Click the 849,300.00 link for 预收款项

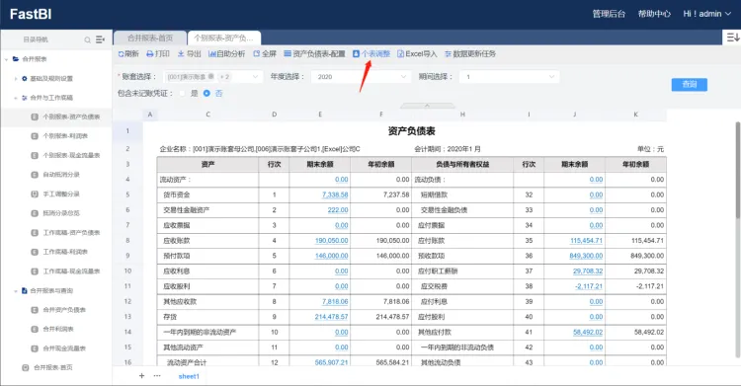point(586,256)
